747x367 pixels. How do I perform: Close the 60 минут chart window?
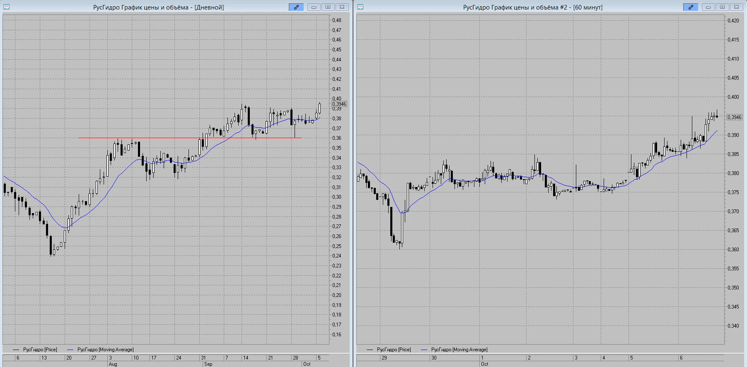pyautogui.click(x=736, y=7)
